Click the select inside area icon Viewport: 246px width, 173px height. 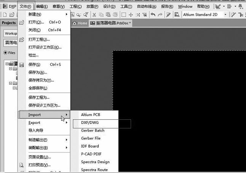[x=124, y=15]
